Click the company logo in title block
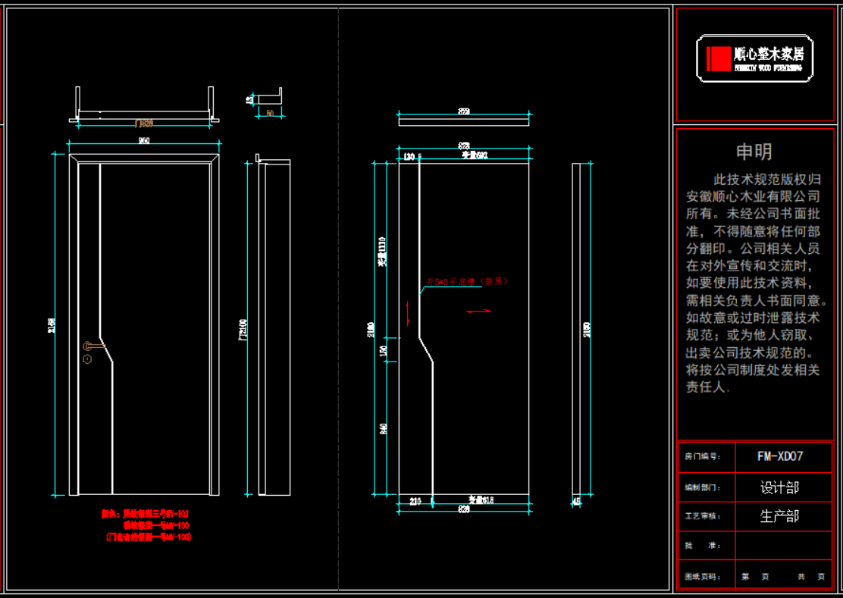 tap(754, 58)
